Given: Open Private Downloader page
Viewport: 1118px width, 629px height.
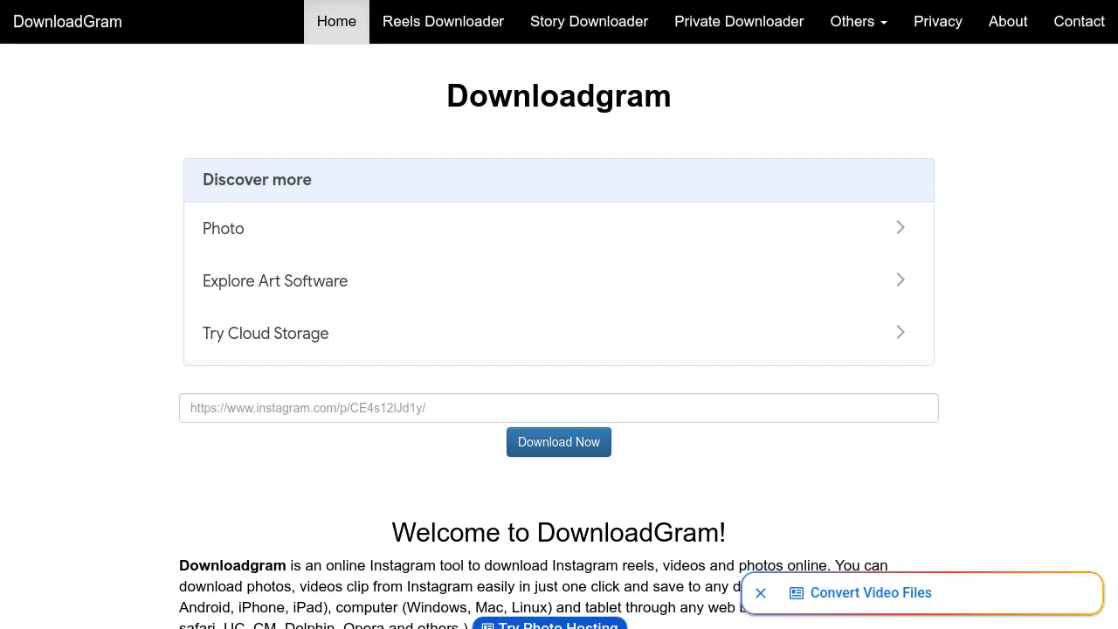Looking at the screenshot, I should (739, 22).
